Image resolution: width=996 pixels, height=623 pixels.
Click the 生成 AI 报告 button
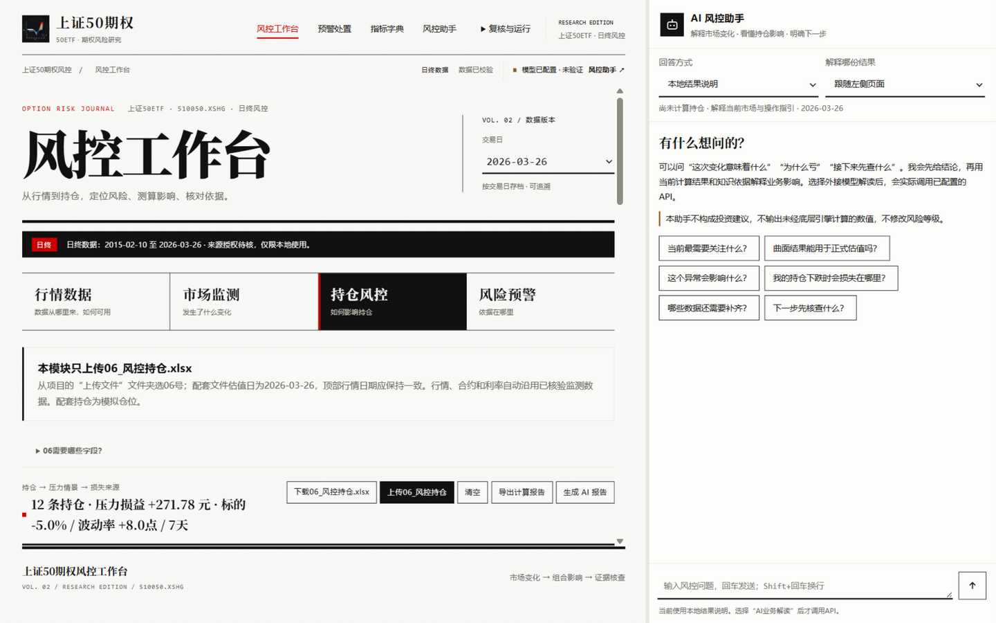tap(585, 492)
